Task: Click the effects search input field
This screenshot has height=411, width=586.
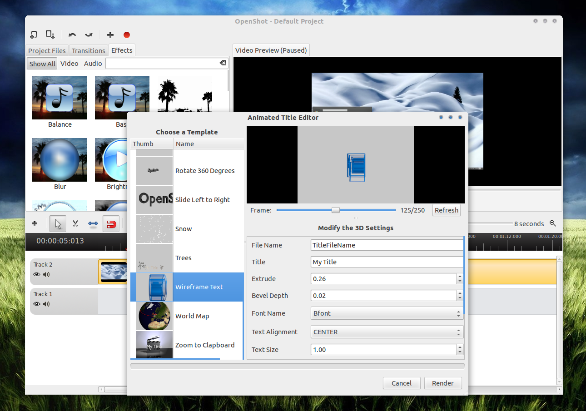Action: point(163,63)
